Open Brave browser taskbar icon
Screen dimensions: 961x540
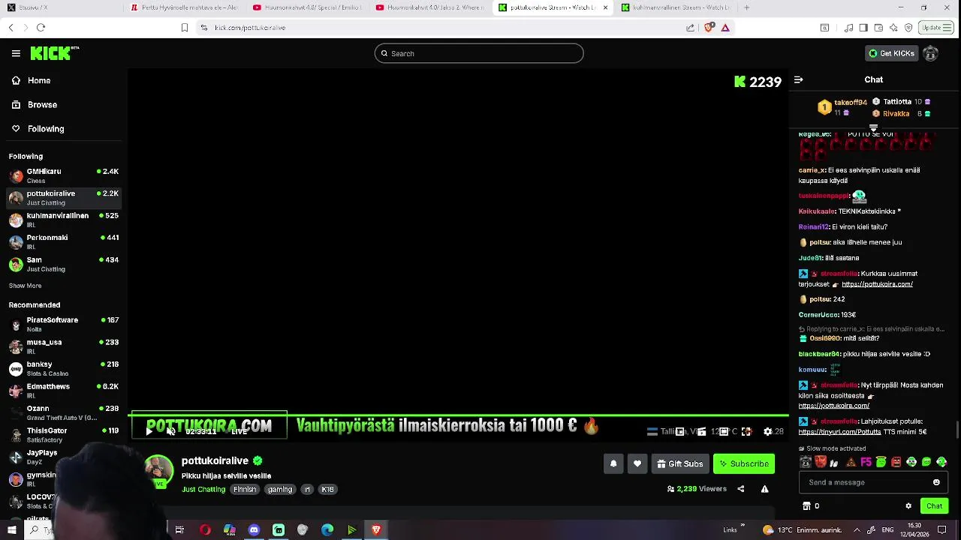click(x=376, y=529)
